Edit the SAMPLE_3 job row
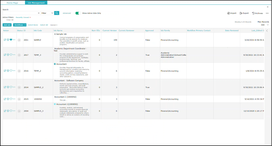Viewport: 272px width, 146px height. click(x=5, y=111)
